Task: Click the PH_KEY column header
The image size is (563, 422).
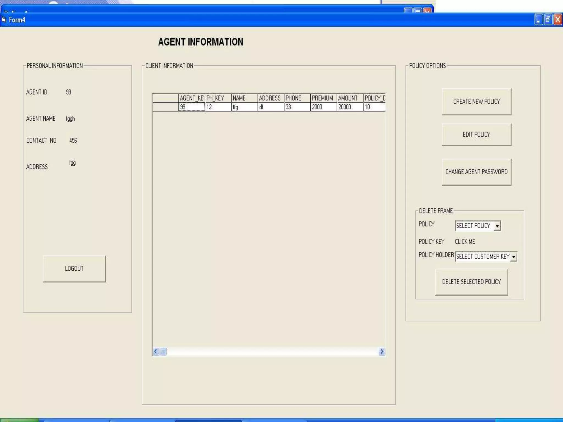Action: click(218, 98)
